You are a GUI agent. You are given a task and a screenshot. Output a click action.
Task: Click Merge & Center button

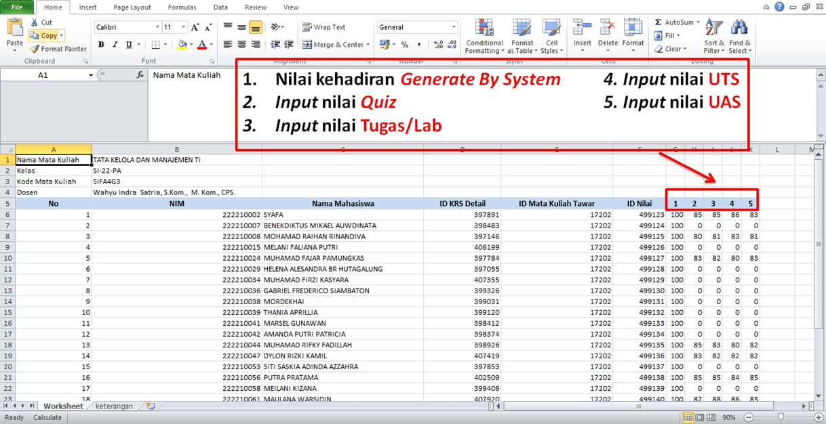[332, 45]
